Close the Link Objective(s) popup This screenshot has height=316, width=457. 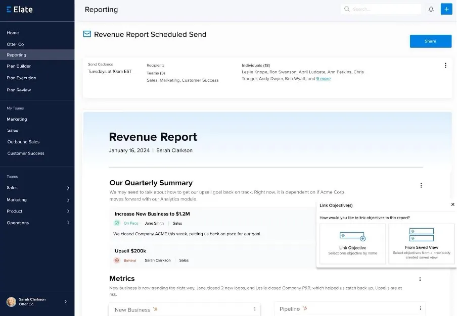(452, 204)
